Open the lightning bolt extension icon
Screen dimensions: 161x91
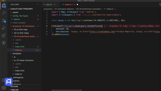[x=4, y=43]
